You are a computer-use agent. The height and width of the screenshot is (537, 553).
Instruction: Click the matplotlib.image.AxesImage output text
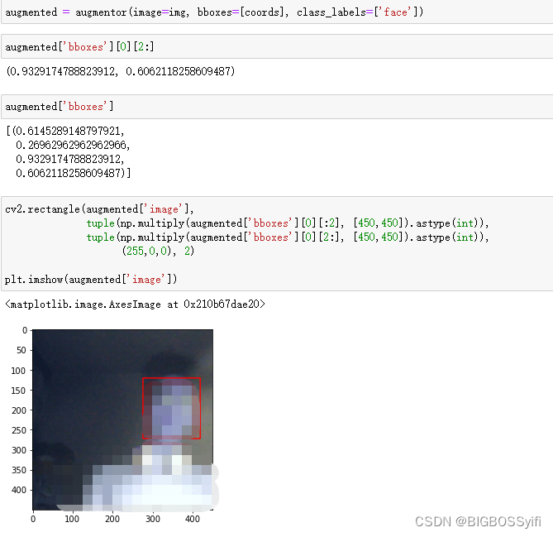[135, 304]
